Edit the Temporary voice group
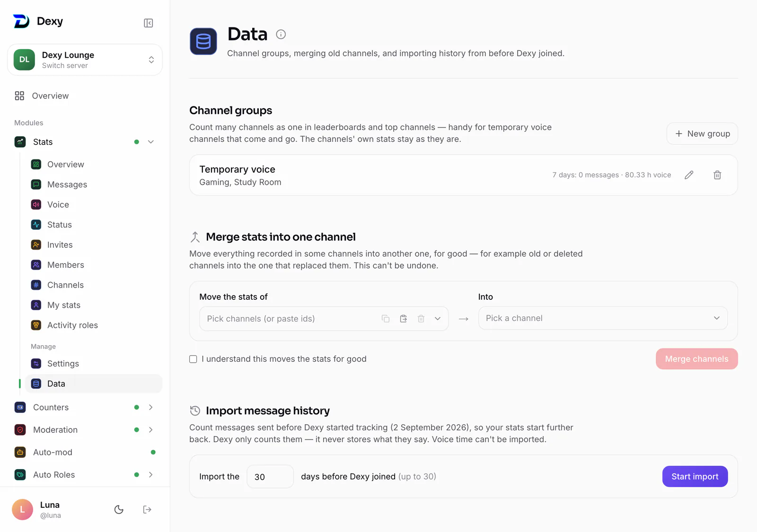 689,175
